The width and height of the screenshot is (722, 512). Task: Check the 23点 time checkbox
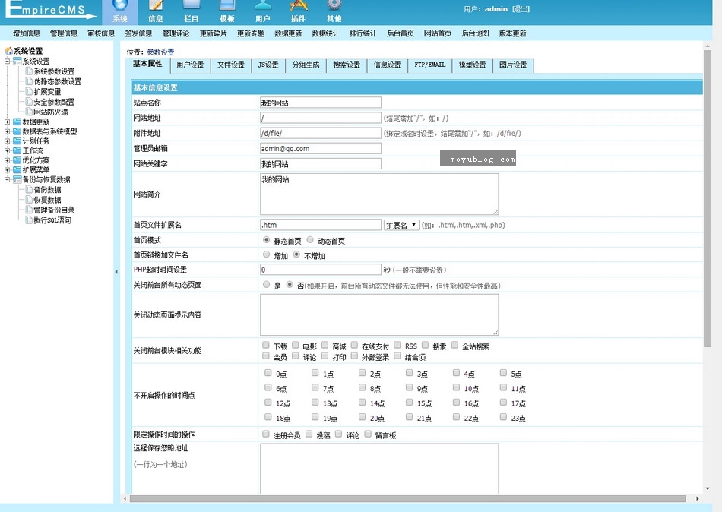click(503, 417)
